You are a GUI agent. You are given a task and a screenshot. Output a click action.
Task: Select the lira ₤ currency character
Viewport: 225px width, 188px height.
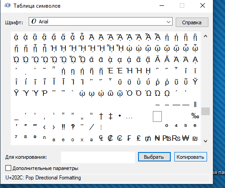(138, 138)
